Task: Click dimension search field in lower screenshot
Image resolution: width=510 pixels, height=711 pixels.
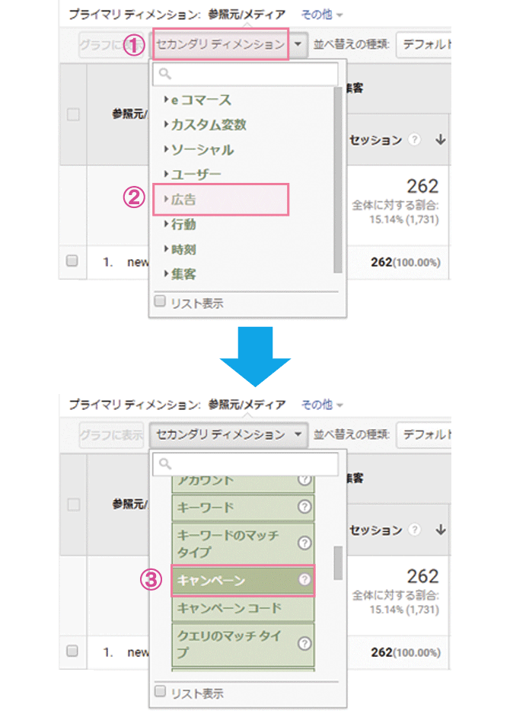Action: [x=246, y=463]
